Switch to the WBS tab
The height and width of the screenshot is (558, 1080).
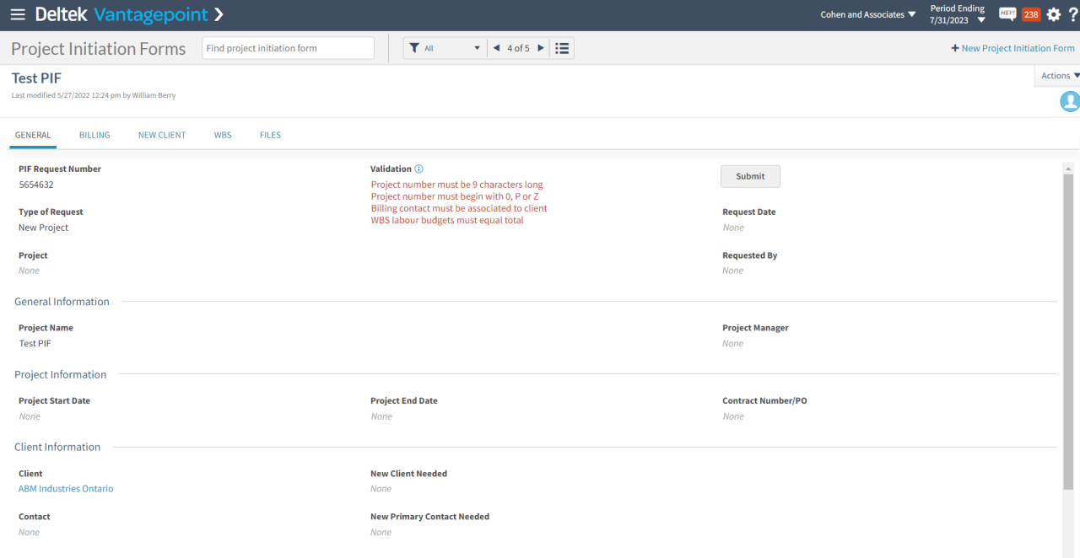(x=222, y=135)
